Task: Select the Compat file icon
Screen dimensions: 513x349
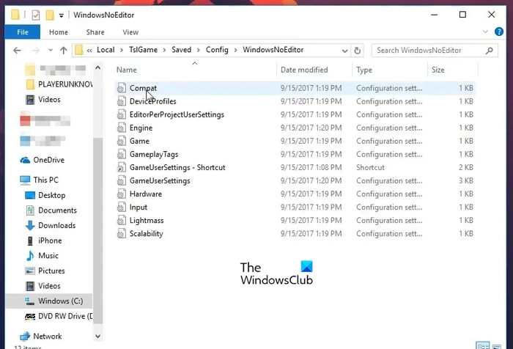Action: 122,88
